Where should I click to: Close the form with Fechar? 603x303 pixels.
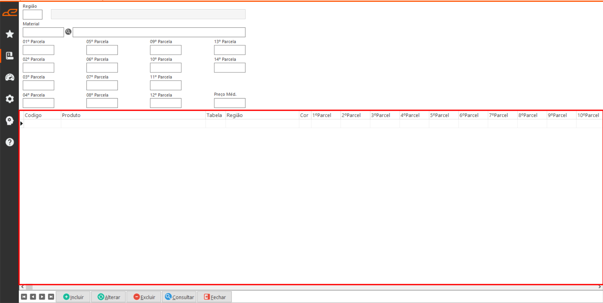215,297
